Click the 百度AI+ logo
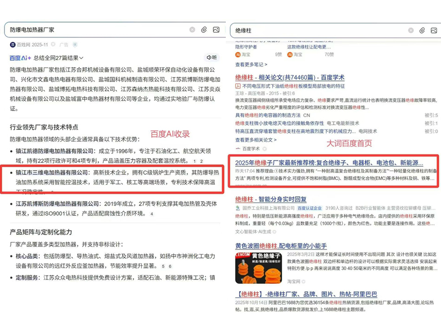 click(20, 58)
